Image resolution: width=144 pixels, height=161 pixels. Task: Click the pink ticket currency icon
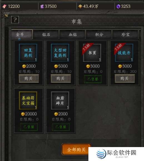[4, 6]
